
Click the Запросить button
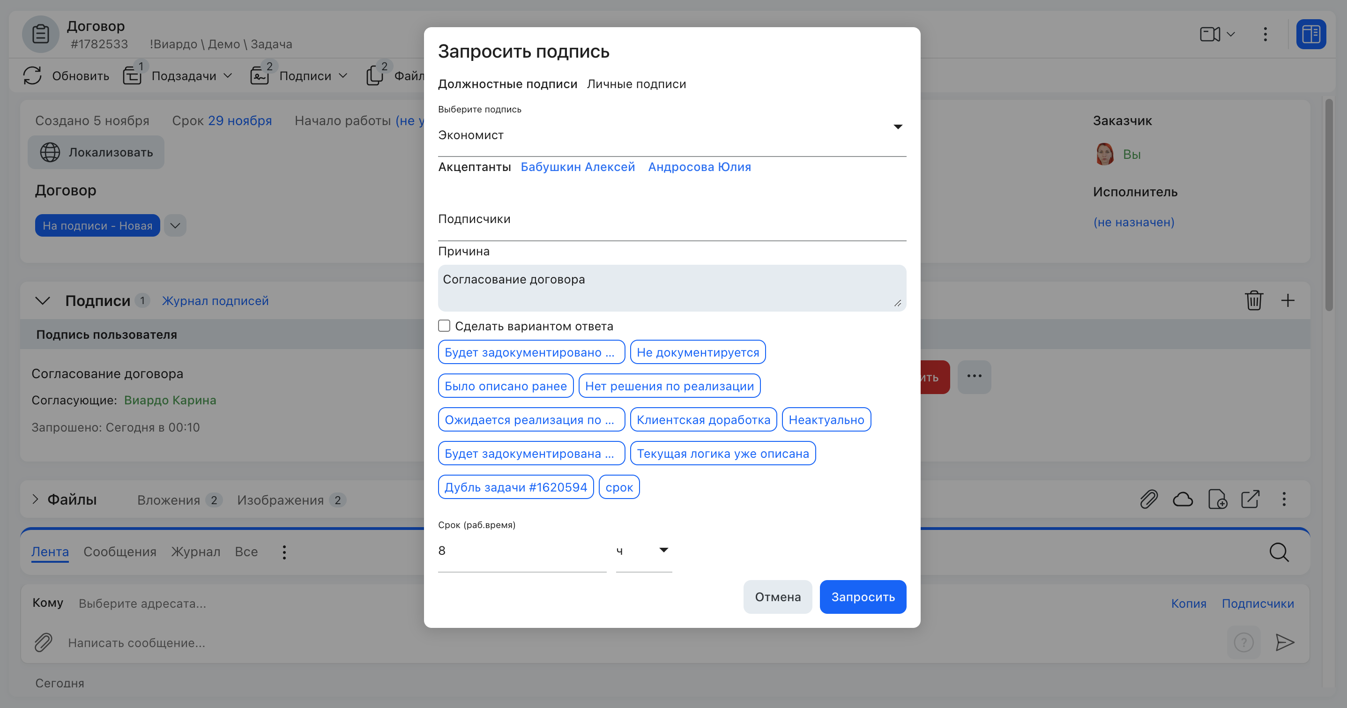pos(863,597)
